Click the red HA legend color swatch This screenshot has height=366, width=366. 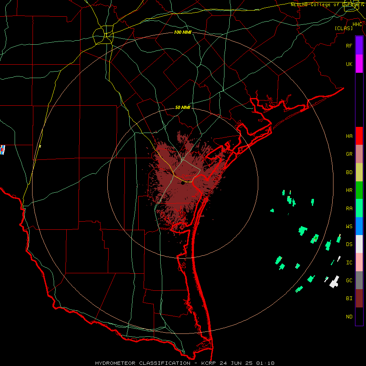coord(359,136)
